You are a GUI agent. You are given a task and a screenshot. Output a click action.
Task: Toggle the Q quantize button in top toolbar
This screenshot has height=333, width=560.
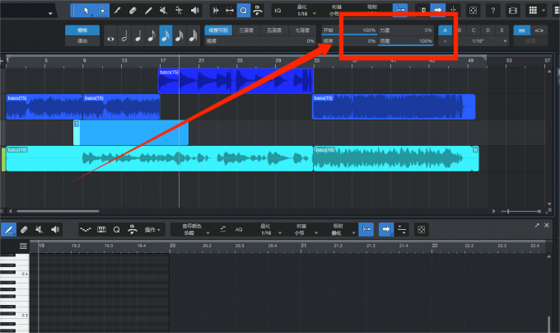click(244, 11)
